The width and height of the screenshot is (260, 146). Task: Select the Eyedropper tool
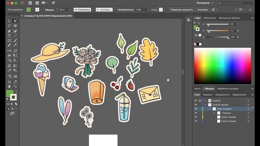9,71
